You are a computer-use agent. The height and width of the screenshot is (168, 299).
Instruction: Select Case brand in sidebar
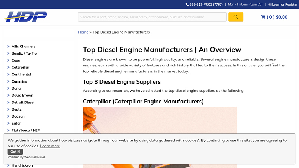coord(16,60)
